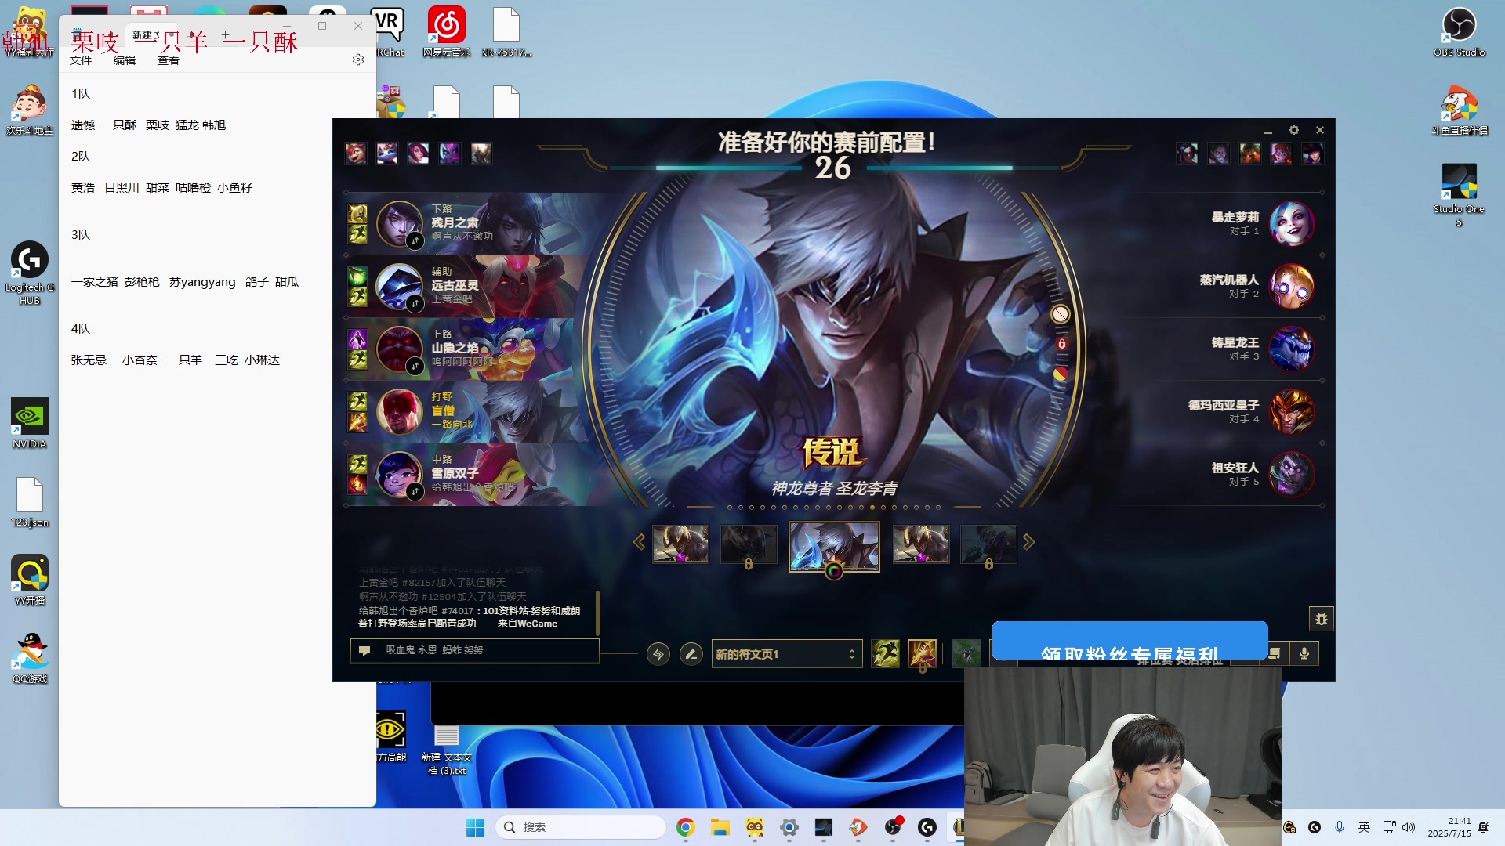Click the edit rune page pencil icon
This screenshot has height=846, width=1505.
click(691, 653)
